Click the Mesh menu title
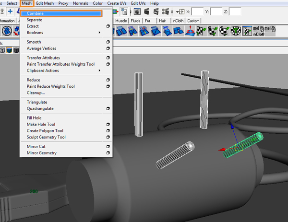The width and height of the screenshot is (288, 222). point(26,3)
